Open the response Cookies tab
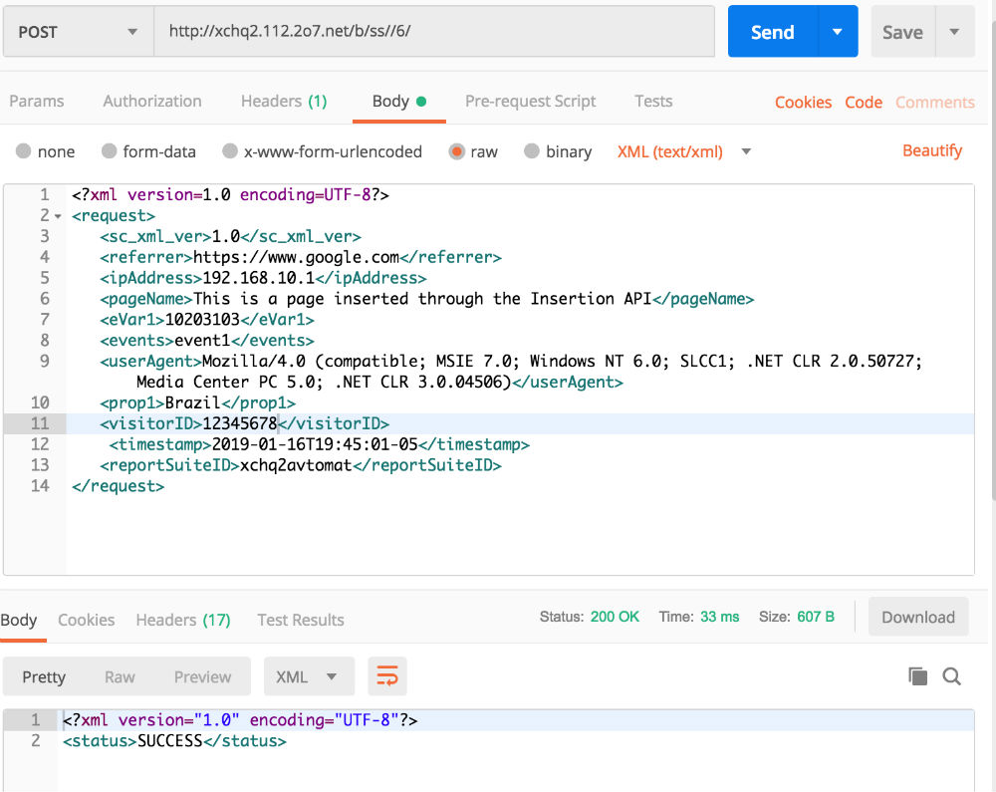 (x=87, y=620)
